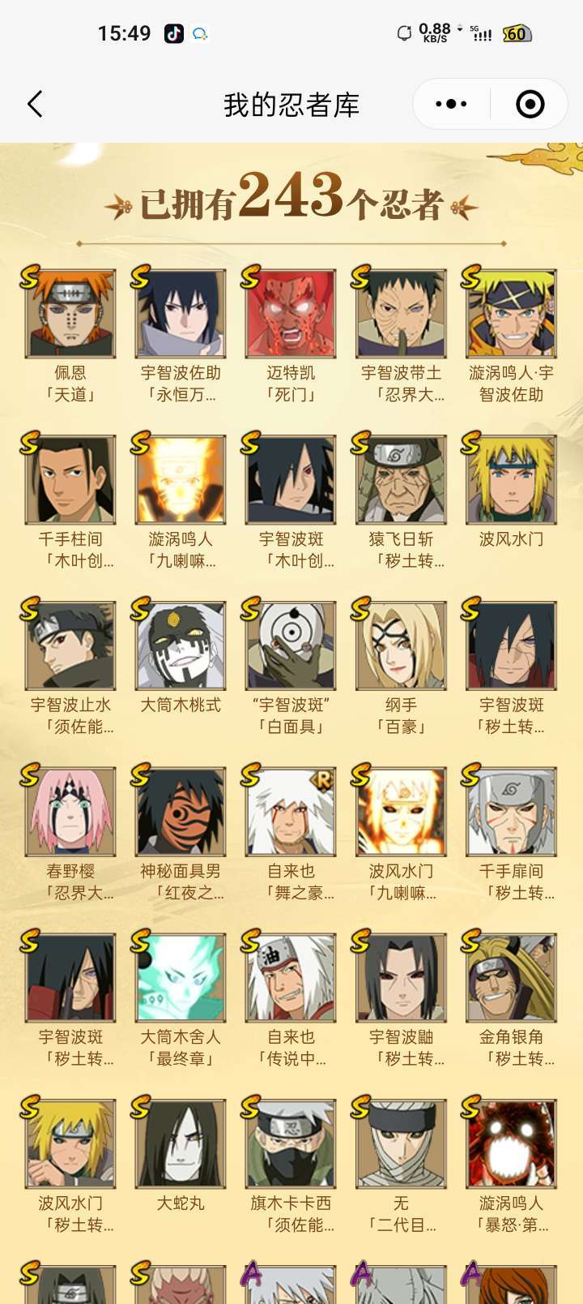Choose the 波风水门 portrait in the second row
This screenshot has height=1304, width=583.
pos(511,480)
